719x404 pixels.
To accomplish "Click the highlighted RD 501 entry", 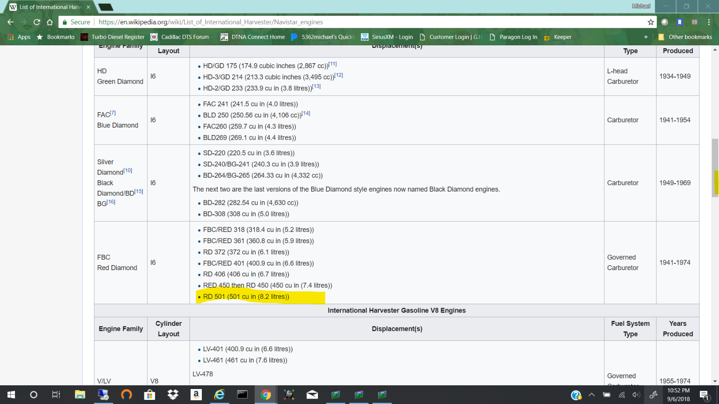I will (246, 296).
